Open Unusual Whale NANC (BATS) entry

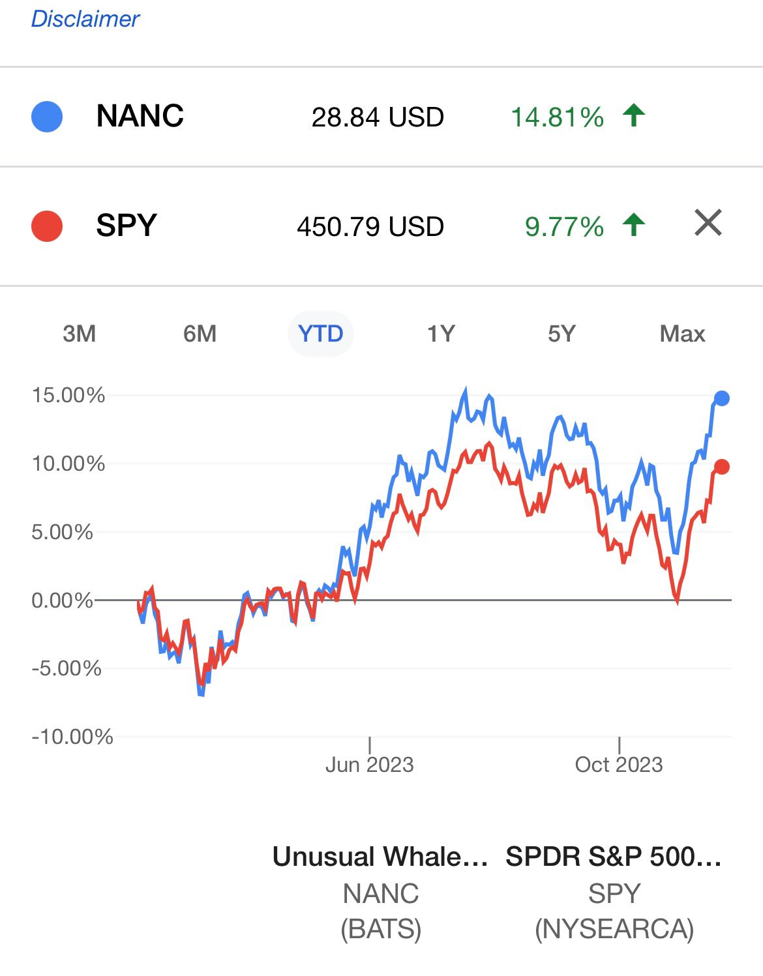point(381,892)
